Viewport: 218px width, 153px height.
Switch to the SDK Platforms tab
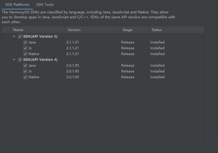(17, 5)
